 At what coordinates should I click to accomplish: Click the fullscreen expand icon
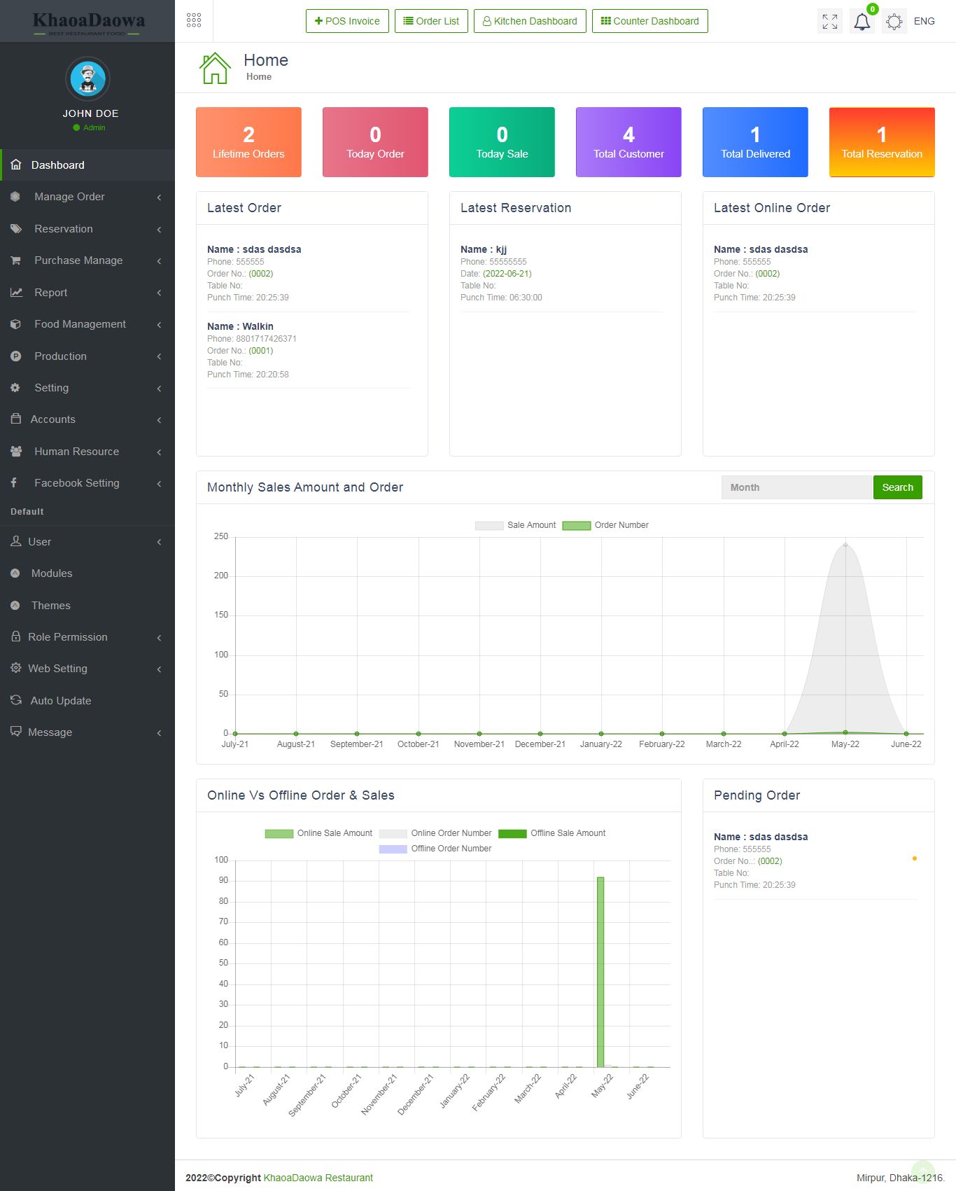click(829, 22)
